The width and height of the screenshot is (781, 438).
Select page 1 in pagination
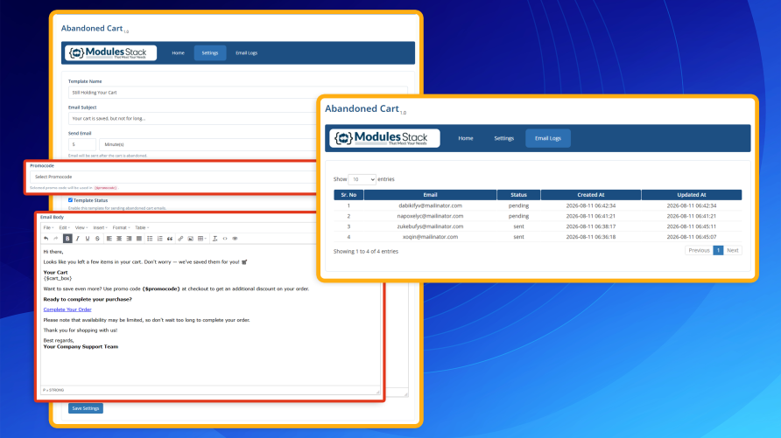[718, 250]
